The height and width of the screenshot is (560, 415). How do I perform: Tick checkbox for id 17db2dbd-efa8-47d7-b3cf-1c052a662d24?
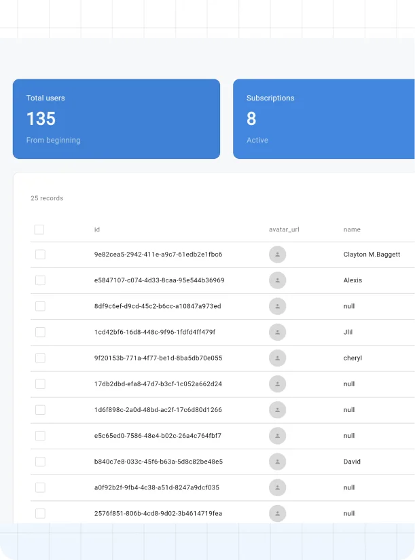coord(40,384)
